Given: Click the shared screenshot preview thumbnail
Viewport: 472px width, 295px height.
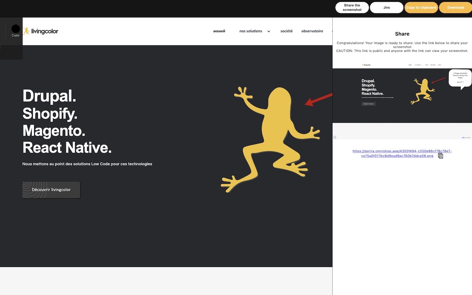Looking at the screenshot, I should 402,101.
